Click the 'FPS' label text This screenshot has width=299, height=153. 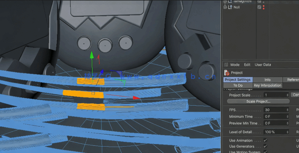pyautogui.click(x=232, y=110)
